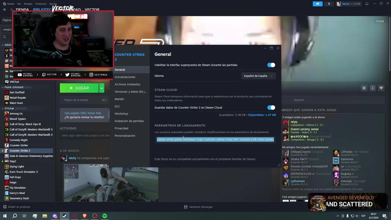The height and width of the screenshot is (220, 391).
Task: Select Euro Truck Simulator 2 in library
Action: 24,172
